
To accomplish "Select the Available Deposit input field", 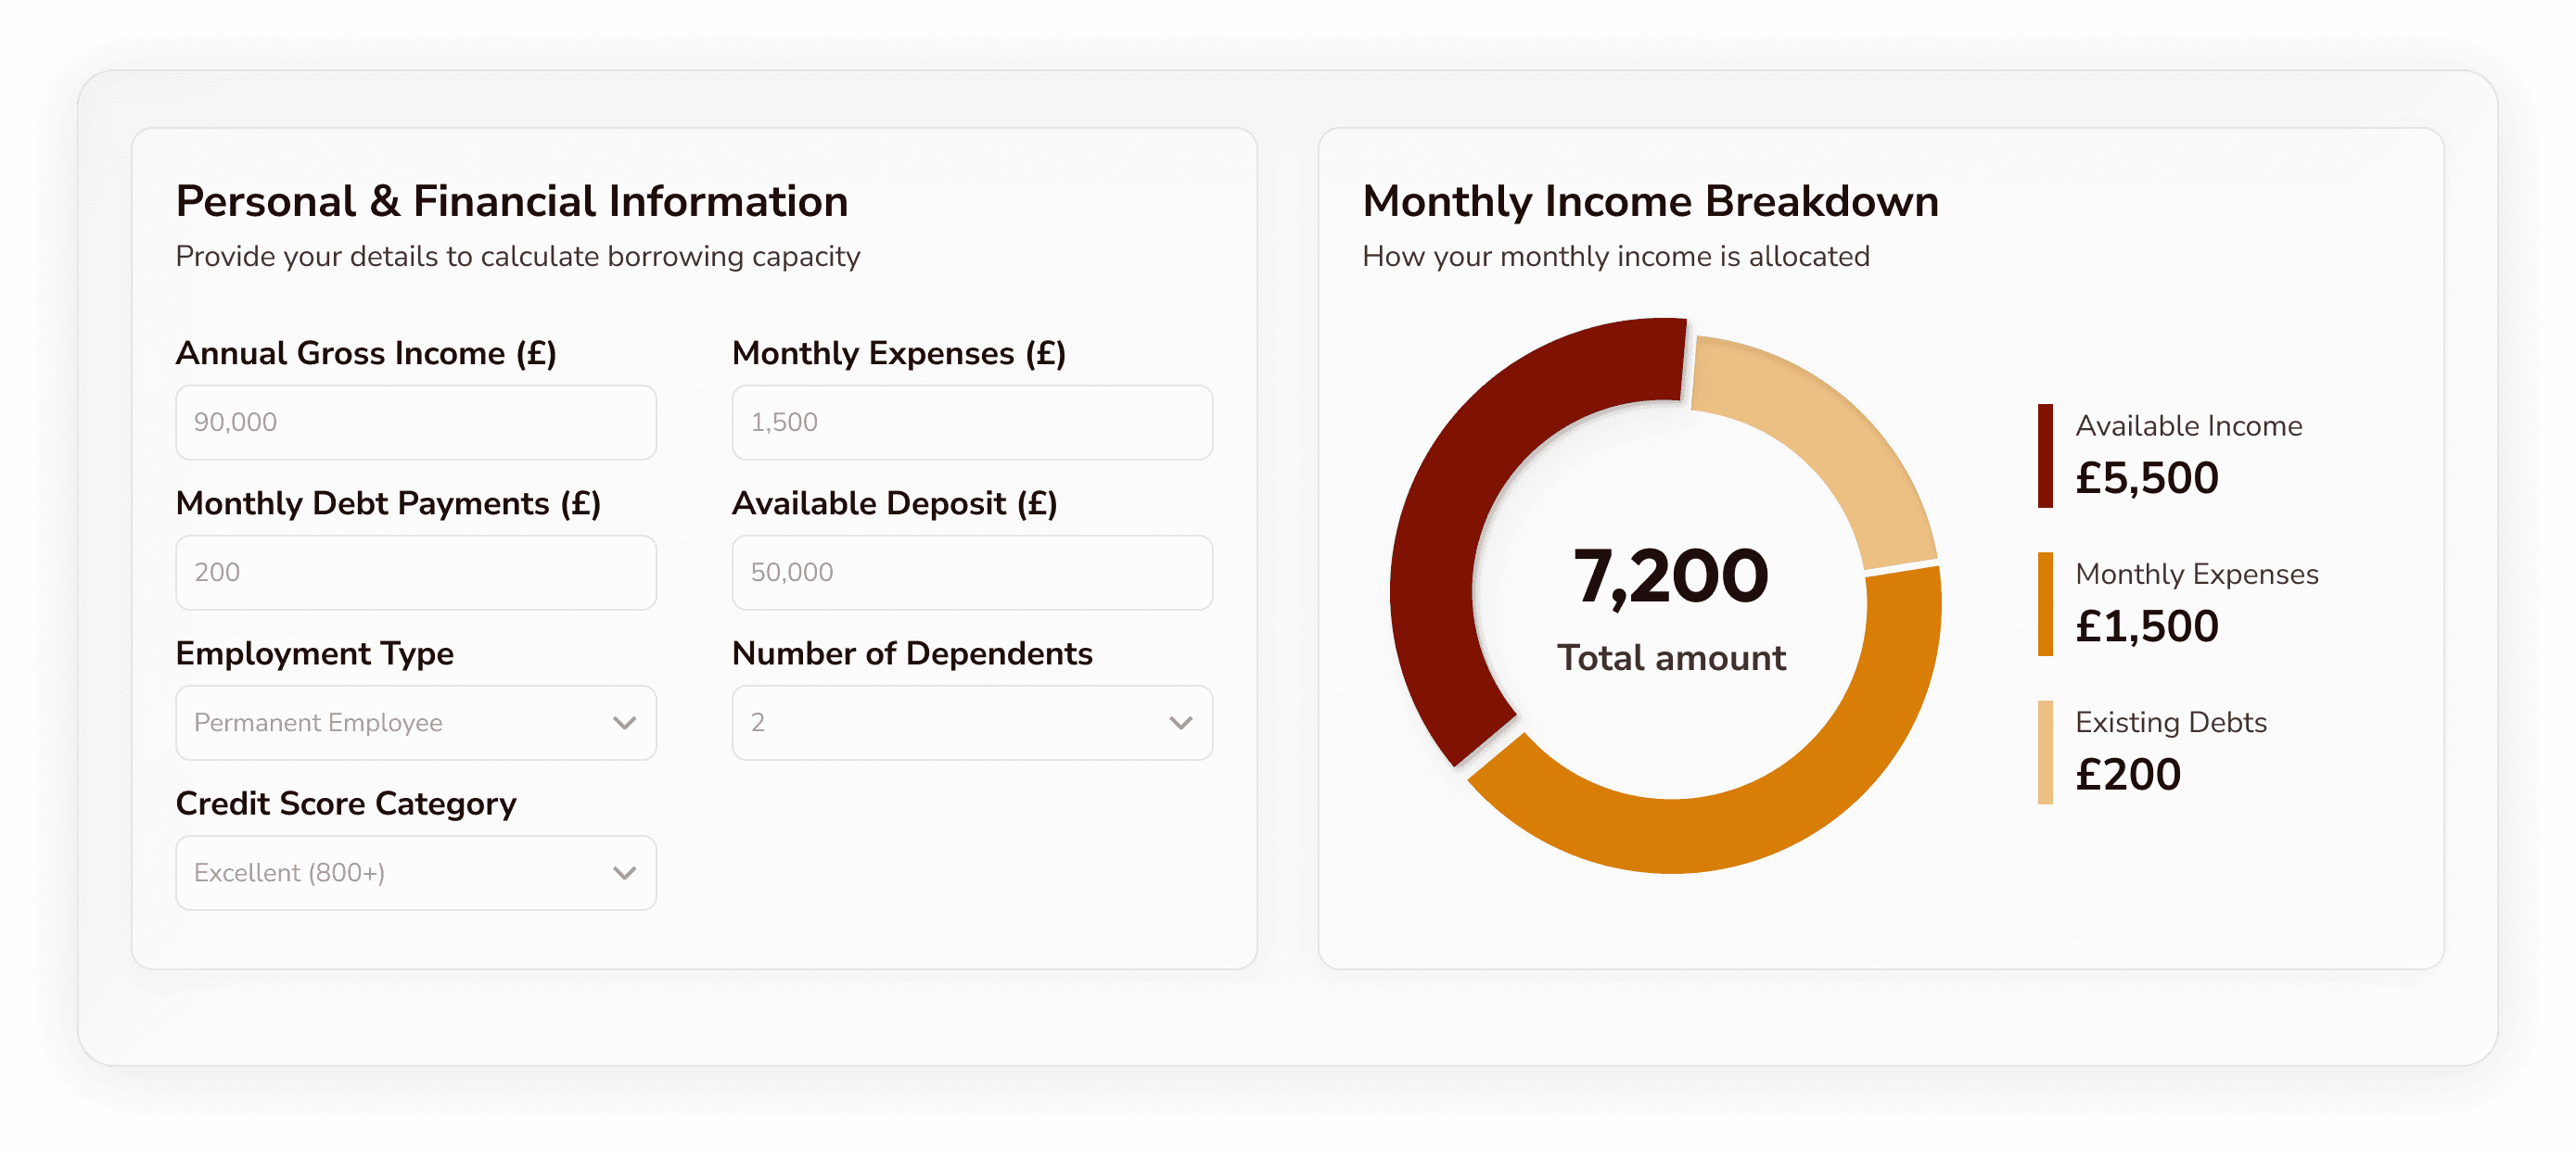I will 971,573.
